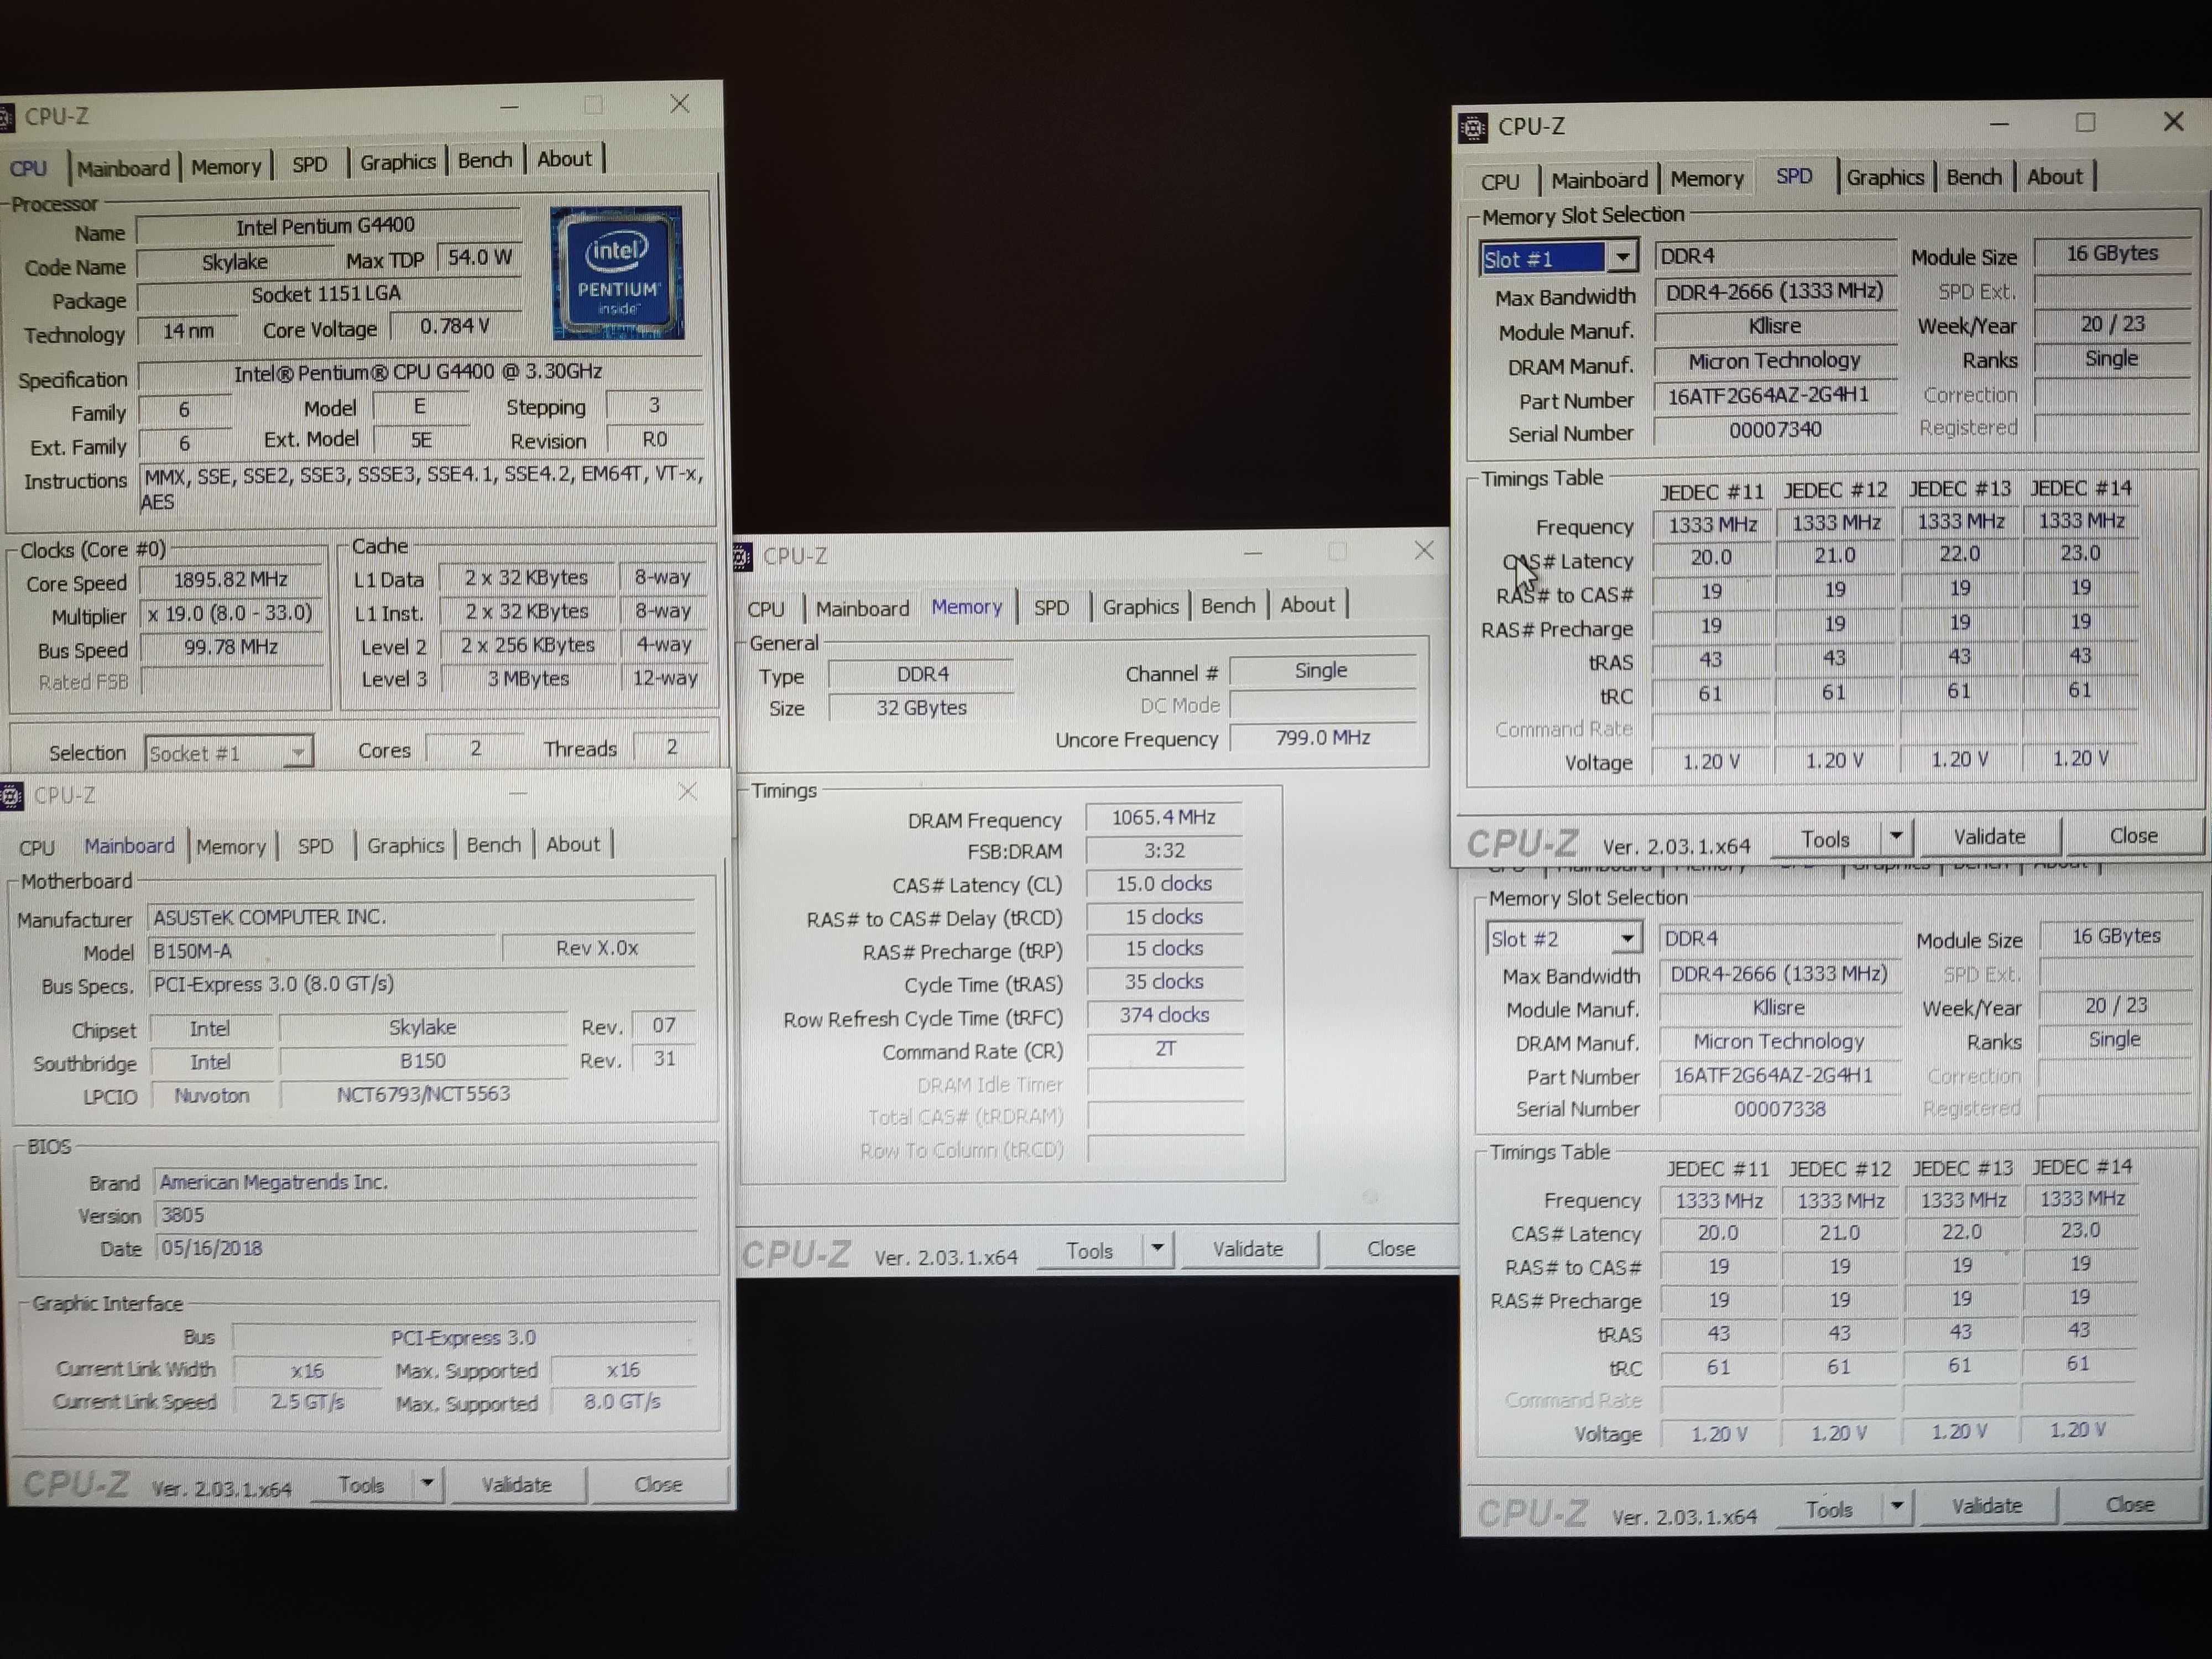Open the Slot #2 memory slot dropdown
2212x1659 pixels.
point(1627,939)
